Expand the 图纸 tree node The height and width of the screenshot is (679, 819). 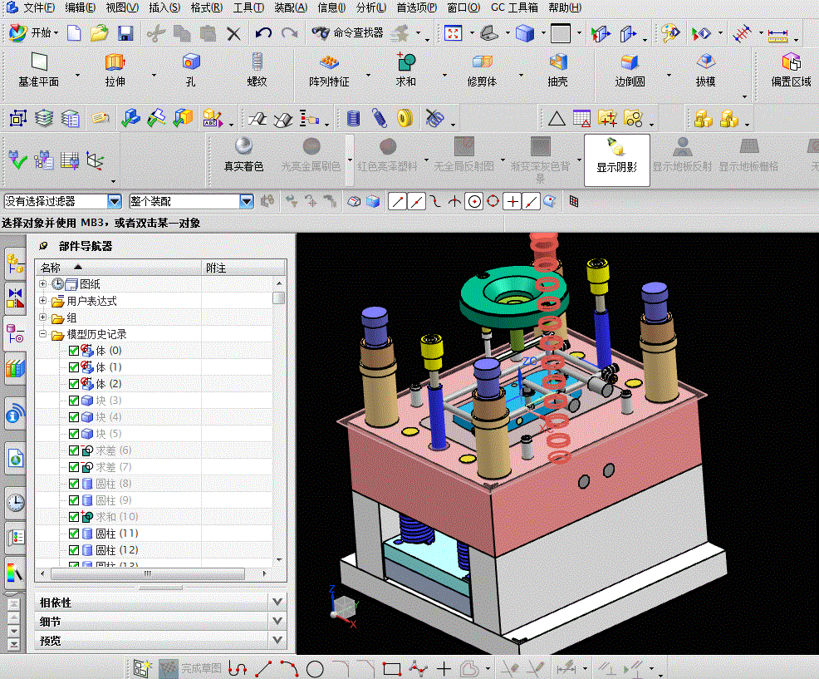pyautogui.click(x=43, y=284)
